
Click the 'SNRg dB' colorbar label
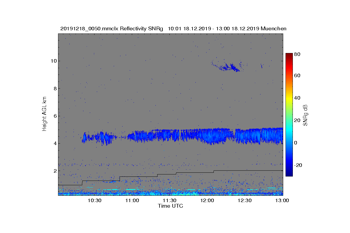point(305,115)
